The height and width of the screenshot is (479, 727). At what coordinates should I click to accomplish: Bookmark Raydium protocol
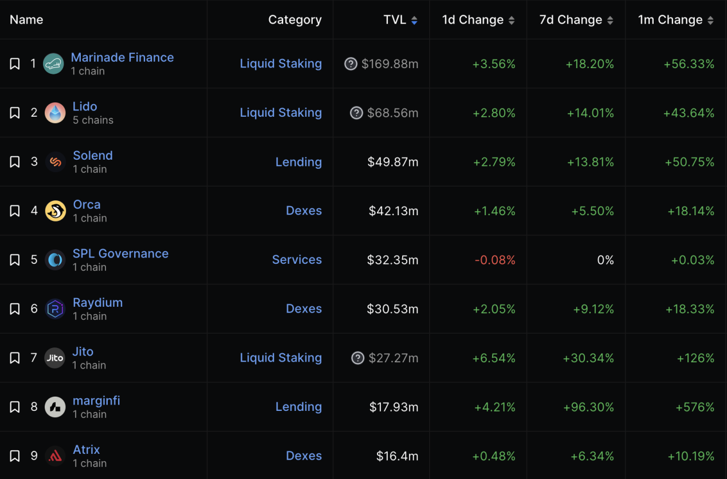15,309
